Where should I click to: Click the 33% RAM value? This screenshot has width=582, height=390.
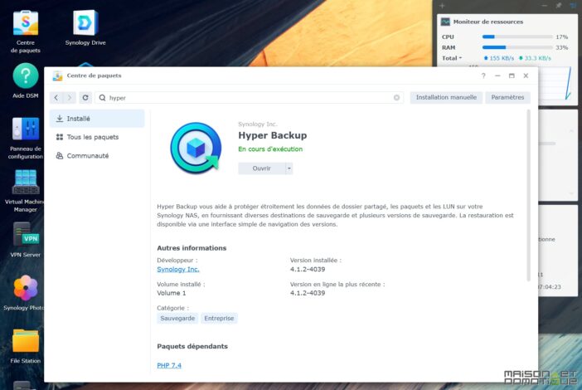tap(561, 47)
